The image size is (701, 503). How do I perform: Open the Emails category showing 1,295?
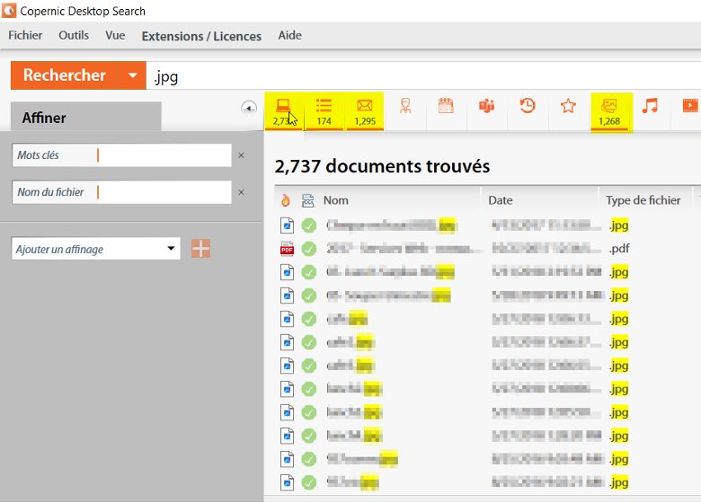pyautogui.click(x=365, y=111)
